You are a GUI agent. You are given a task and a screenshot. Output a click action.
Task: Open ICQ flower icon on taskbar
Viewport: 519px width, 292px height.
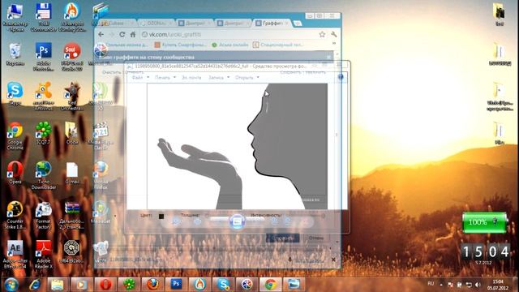point(129,285)
